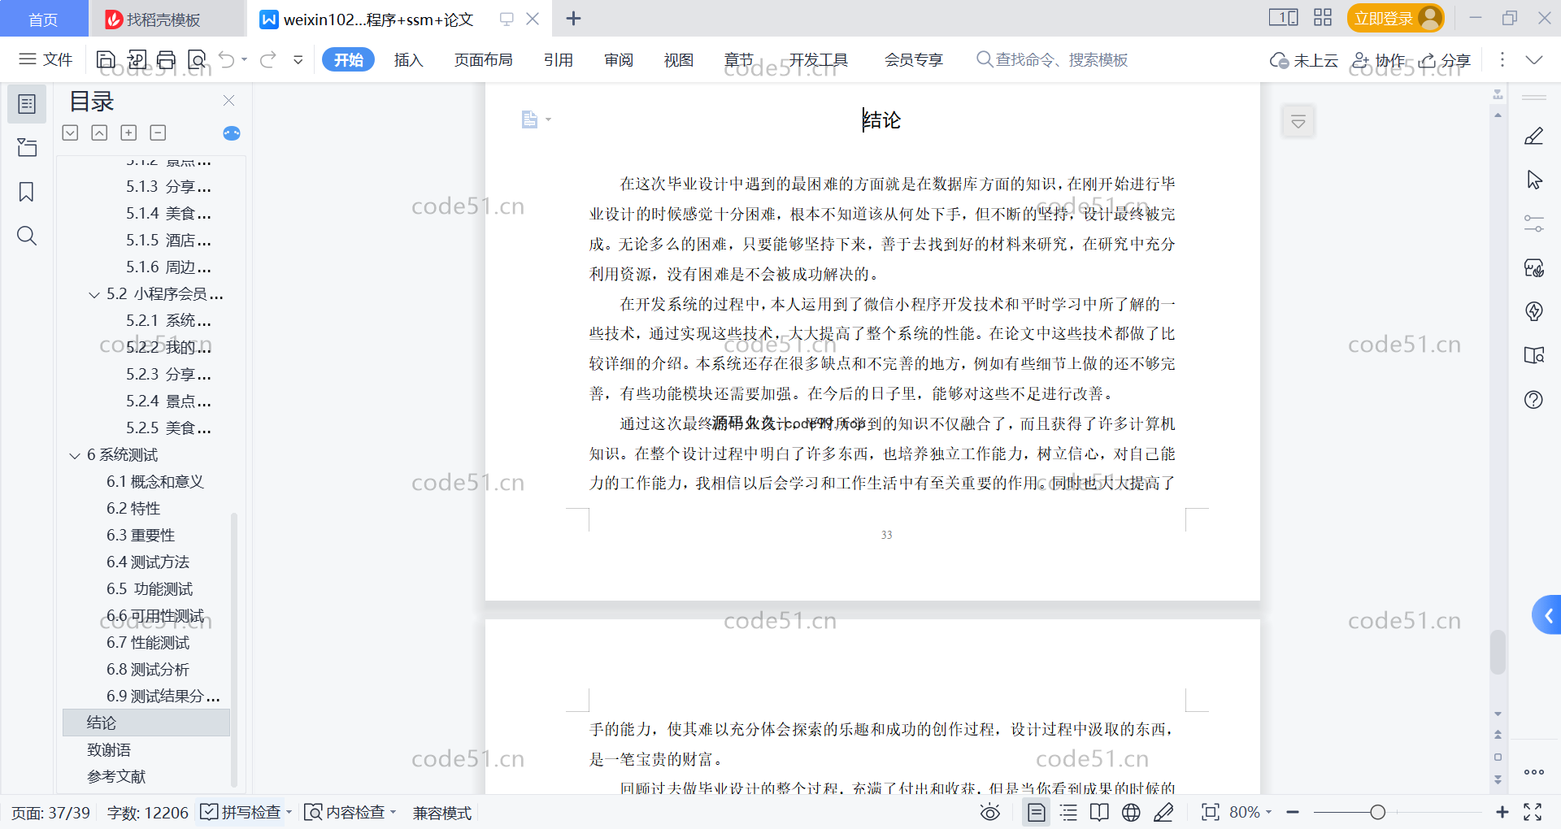The image size is (1561, 829).
Task: Close the 目录 panel
Action: click(229, 100)
